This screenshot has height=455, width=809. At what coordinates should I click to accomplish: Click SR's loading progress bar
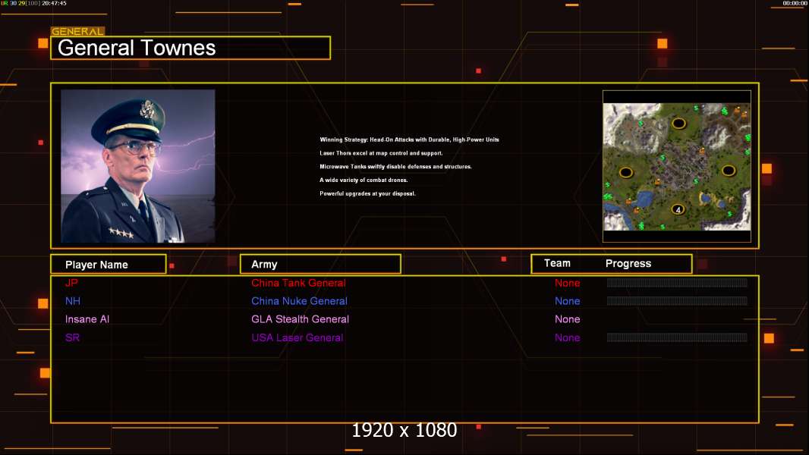coord(677,337)
